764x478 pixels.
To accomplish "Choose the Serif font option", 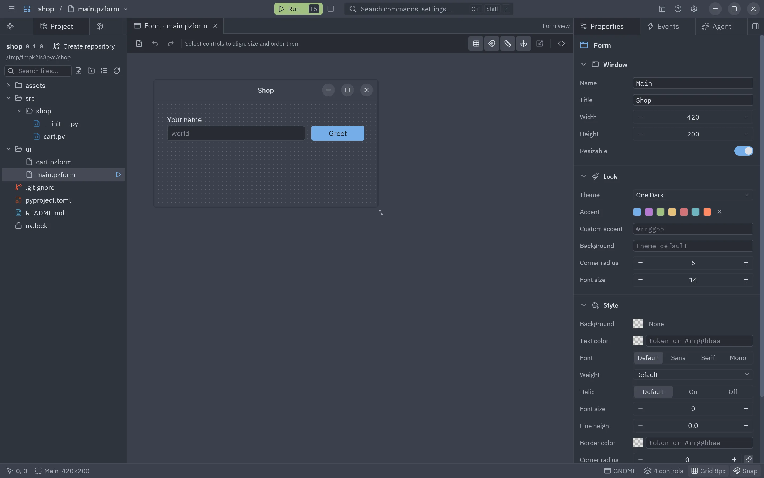I will click(x=708, y=357).
